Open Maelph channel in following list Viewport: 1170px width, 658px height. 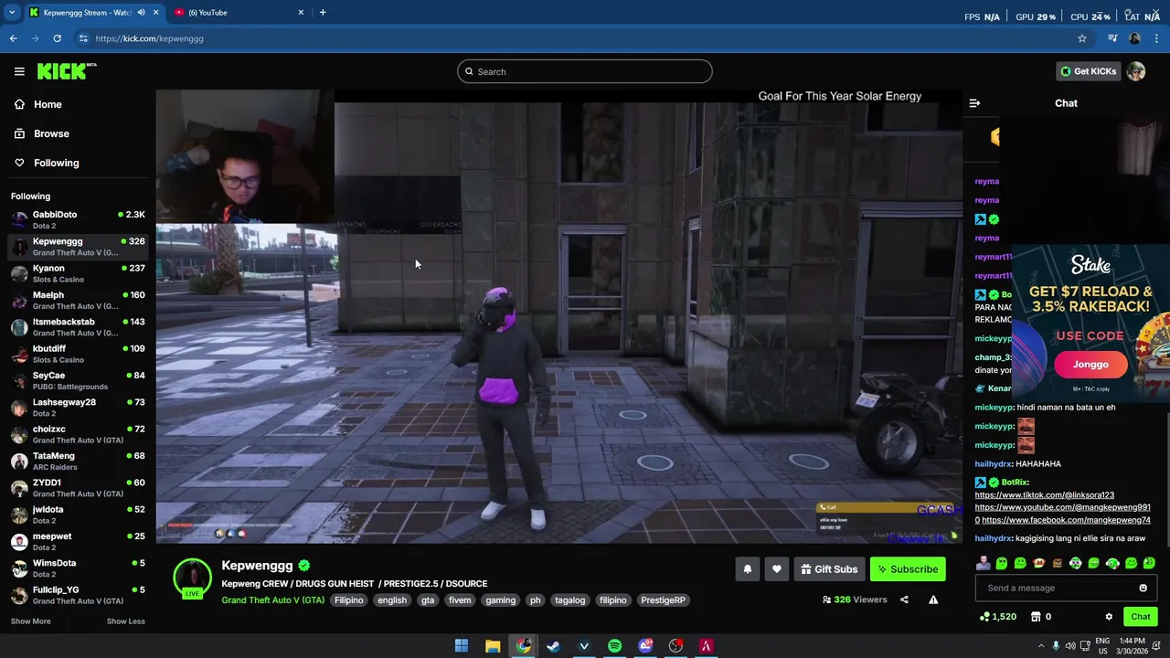pos(78,300)
